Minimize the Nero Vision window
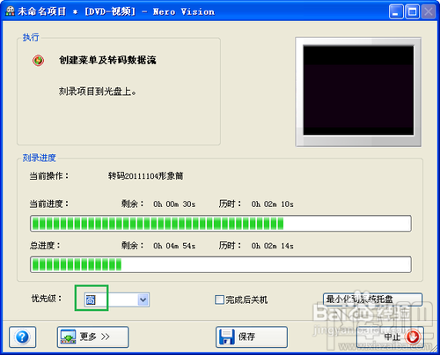Screen dimensions: 440x355 pyautogui.click(x=396, y=11)
